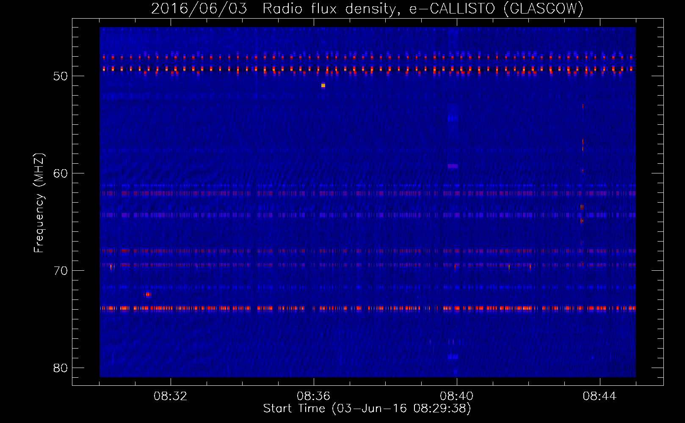Click the 80 frequency tick label
685x423 pixels.
(x=61, y=368)
